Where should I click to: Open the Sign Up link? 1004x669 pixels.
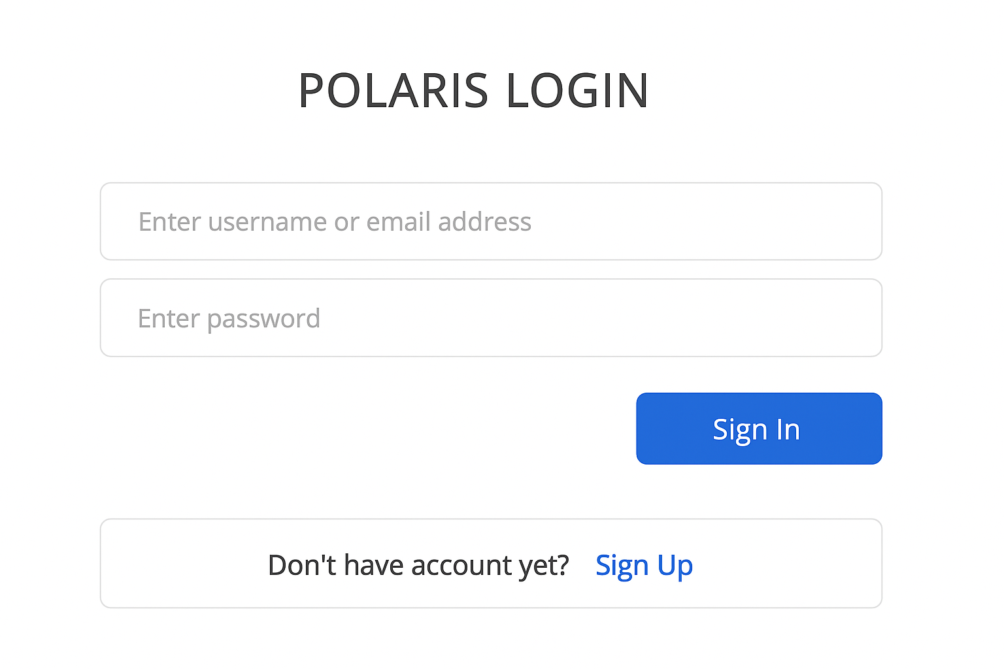644,565
